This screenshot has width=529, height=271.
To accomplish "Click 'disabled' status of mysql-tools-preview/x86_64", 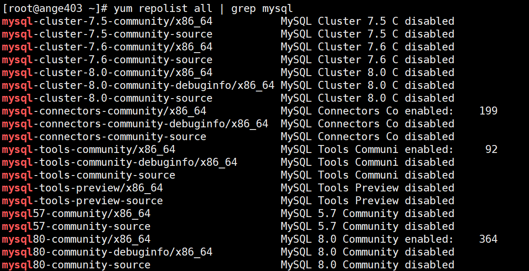I will (429, 188).
